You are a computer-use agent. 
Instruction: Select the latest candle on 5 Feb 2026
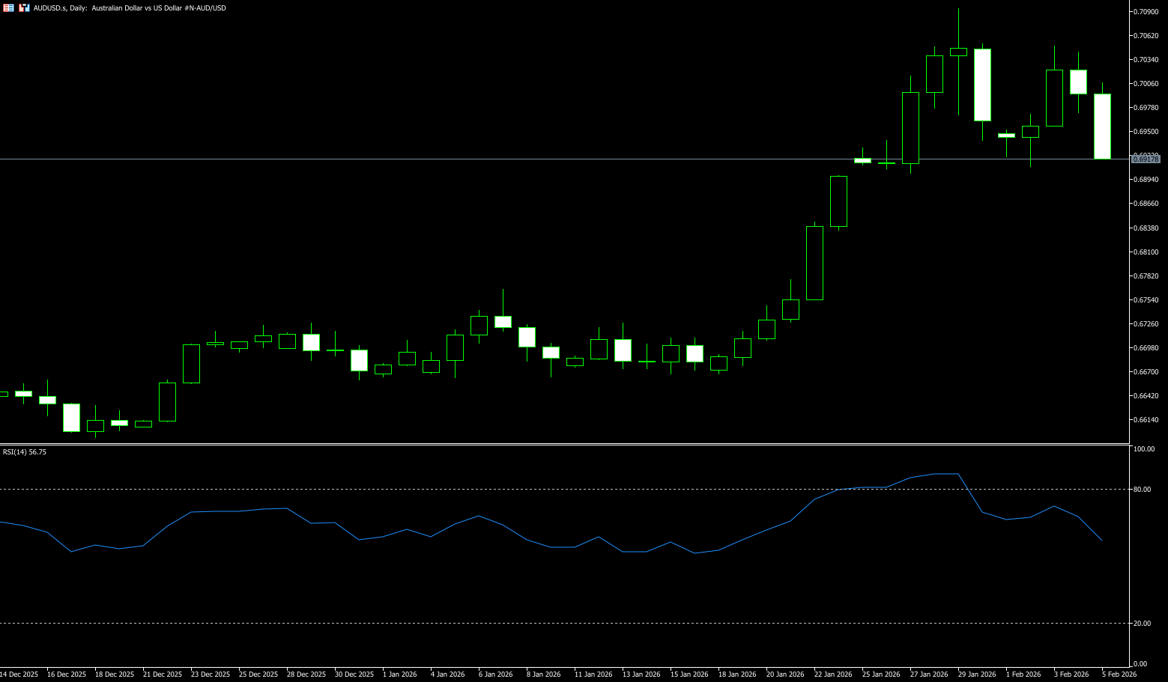click(x=1102, y=126)
